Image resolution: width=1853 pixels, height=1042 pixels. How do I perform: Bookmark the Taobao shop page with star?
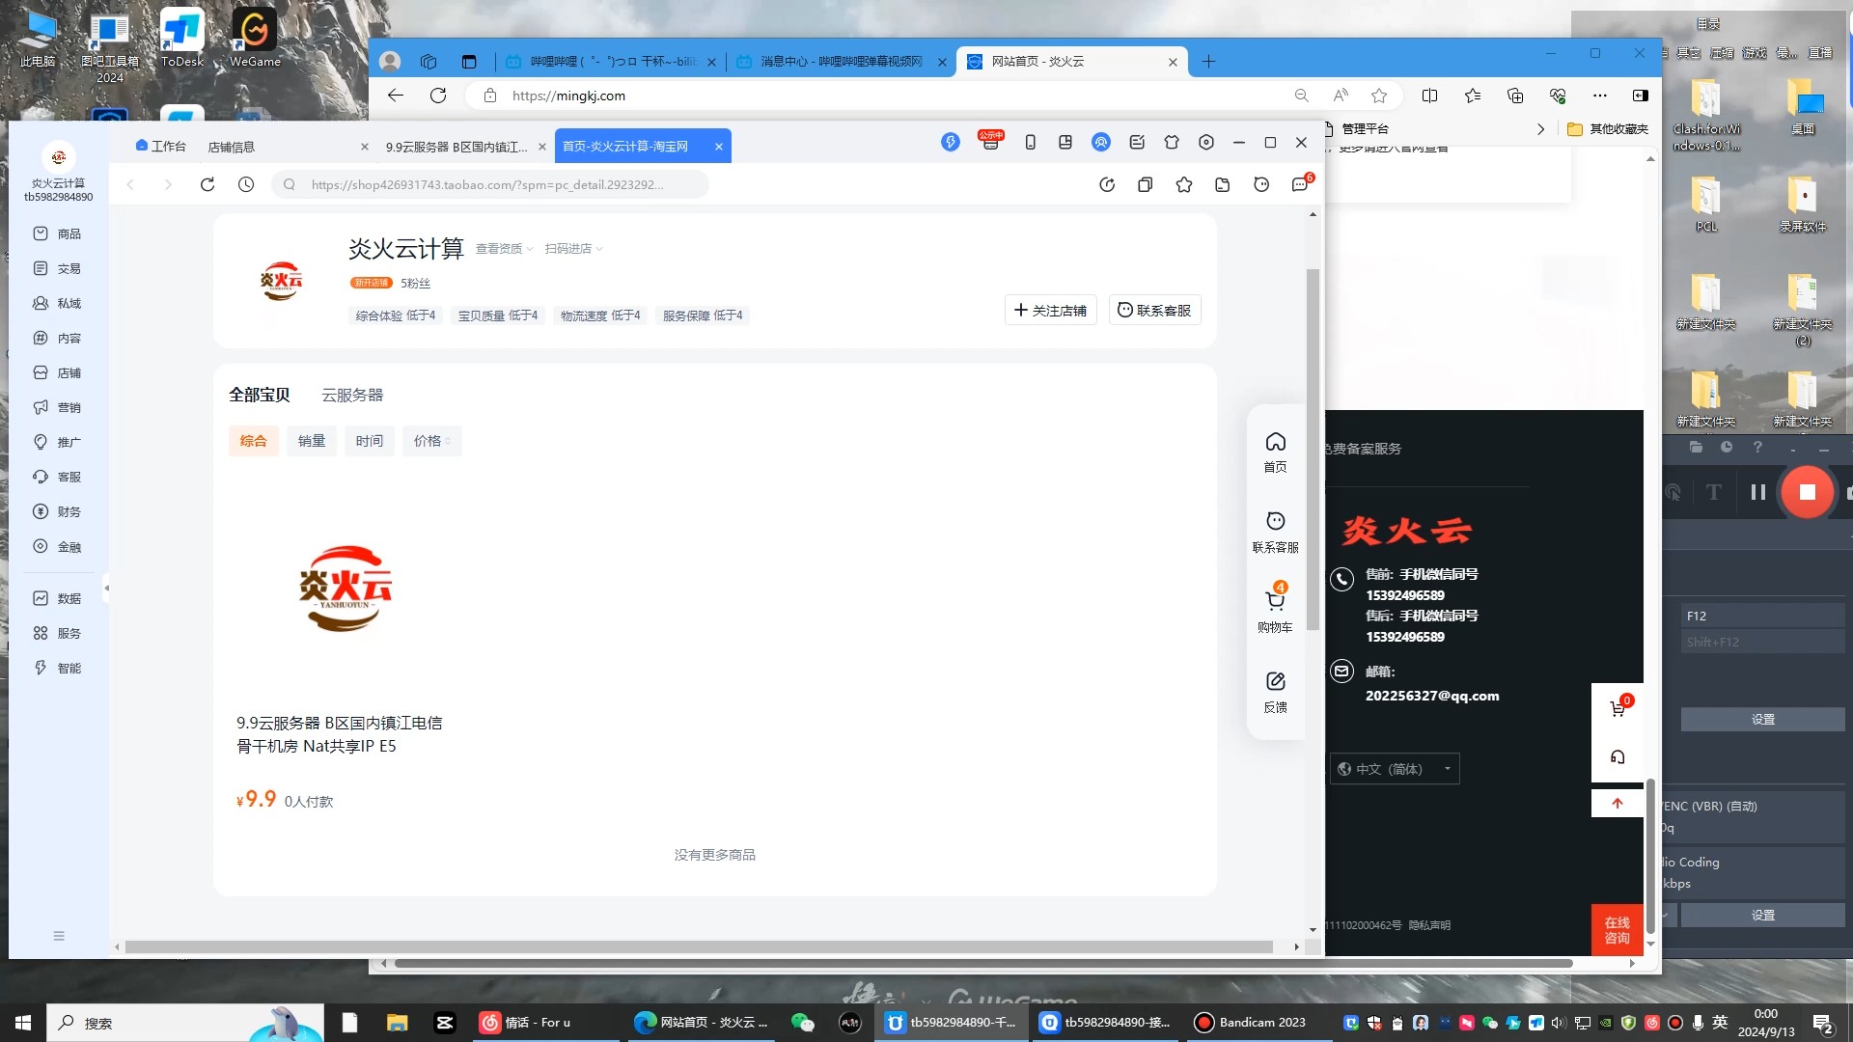coord(1184,184)
